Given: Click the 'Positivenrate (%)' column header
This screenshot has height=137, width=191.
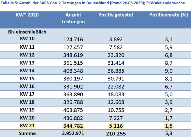Looking at the screenshot, I should pos(169,15).
